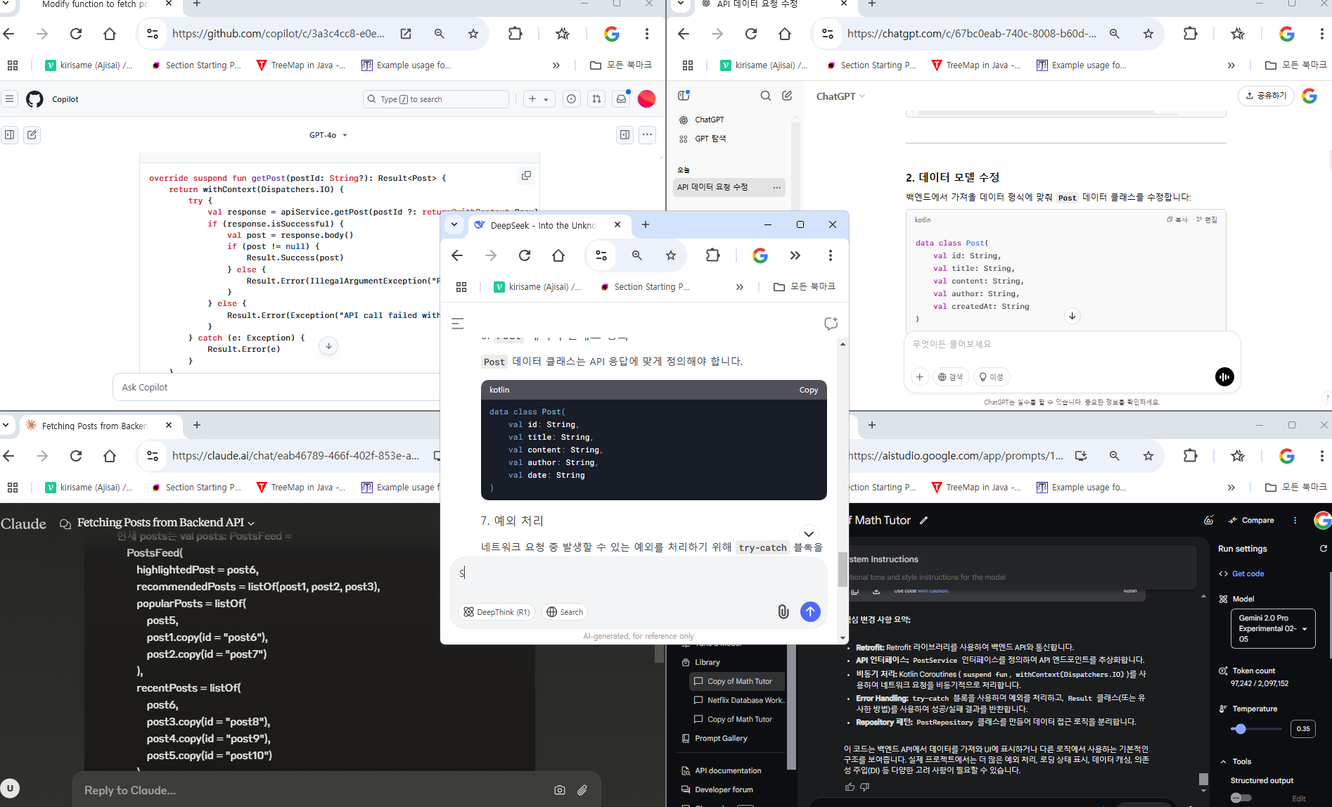Start new chat in ChatGPT sidebar
Image resolution: width=1332 pixels, height=807 pixels.
pyautogui.click(x=787, y=96)
